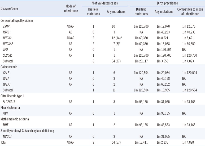Screen dimensions: 205x146
Task: Click the Galactosemia section title
Action: (10, 68)
